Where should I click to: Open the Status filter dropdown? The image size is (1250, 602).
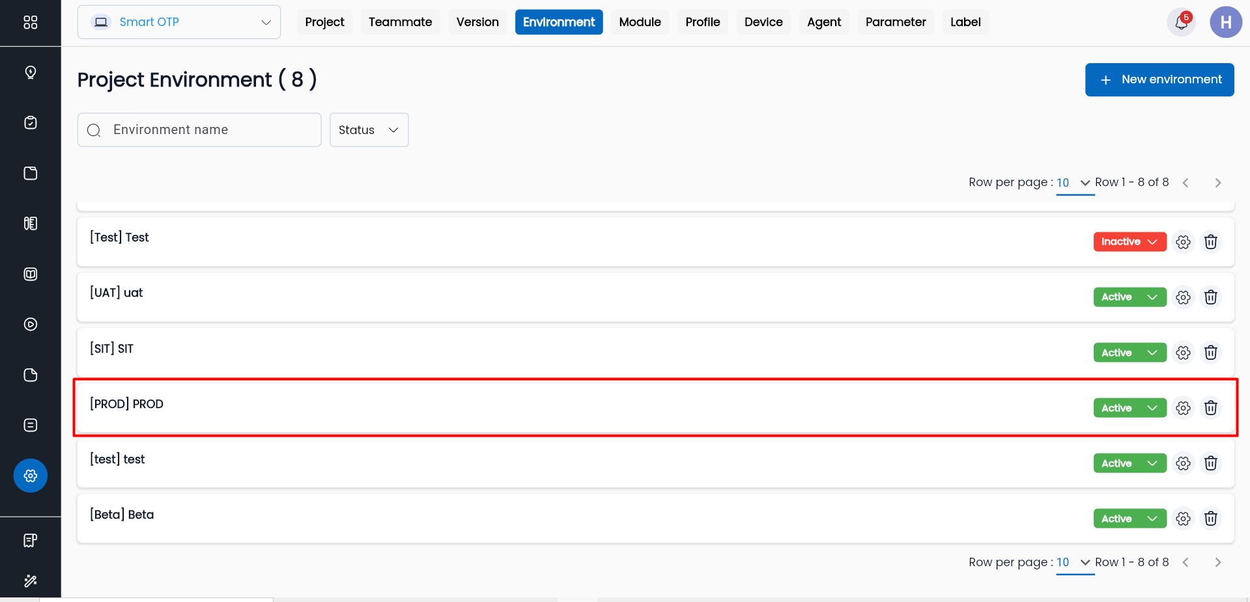coord(369,130)
